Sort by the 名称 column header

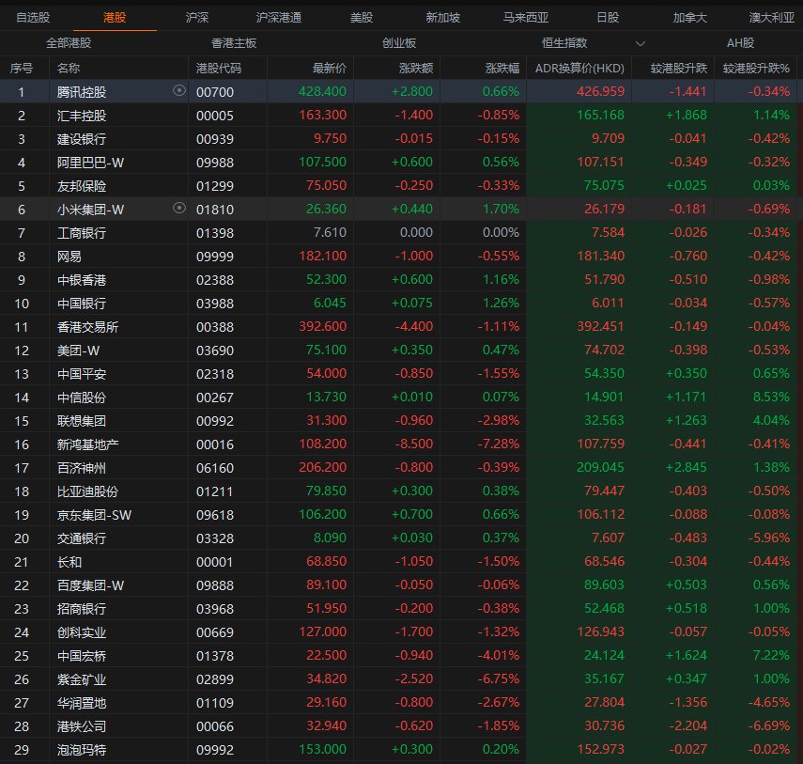coord(69,69)
